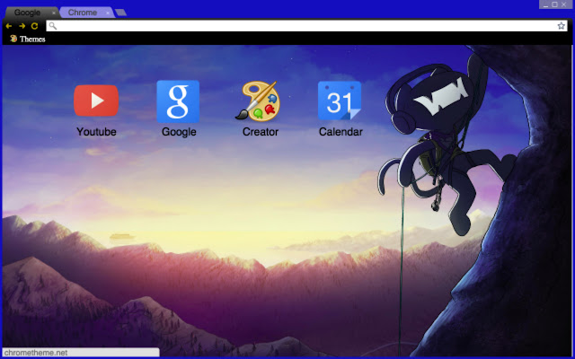Minimize the browser window
Image resolution: width=575 pixels, height=359 pixels.
coord(545,4)
